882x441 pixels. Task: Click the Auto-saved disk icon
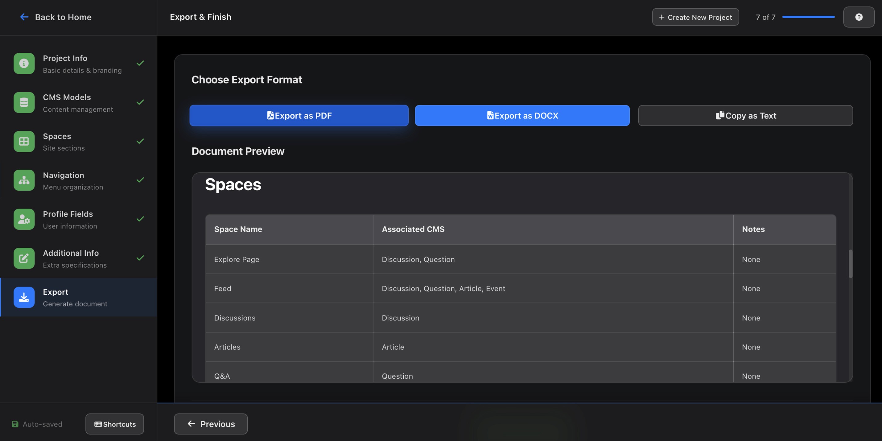pyautogui.click(x=15, y=424)
